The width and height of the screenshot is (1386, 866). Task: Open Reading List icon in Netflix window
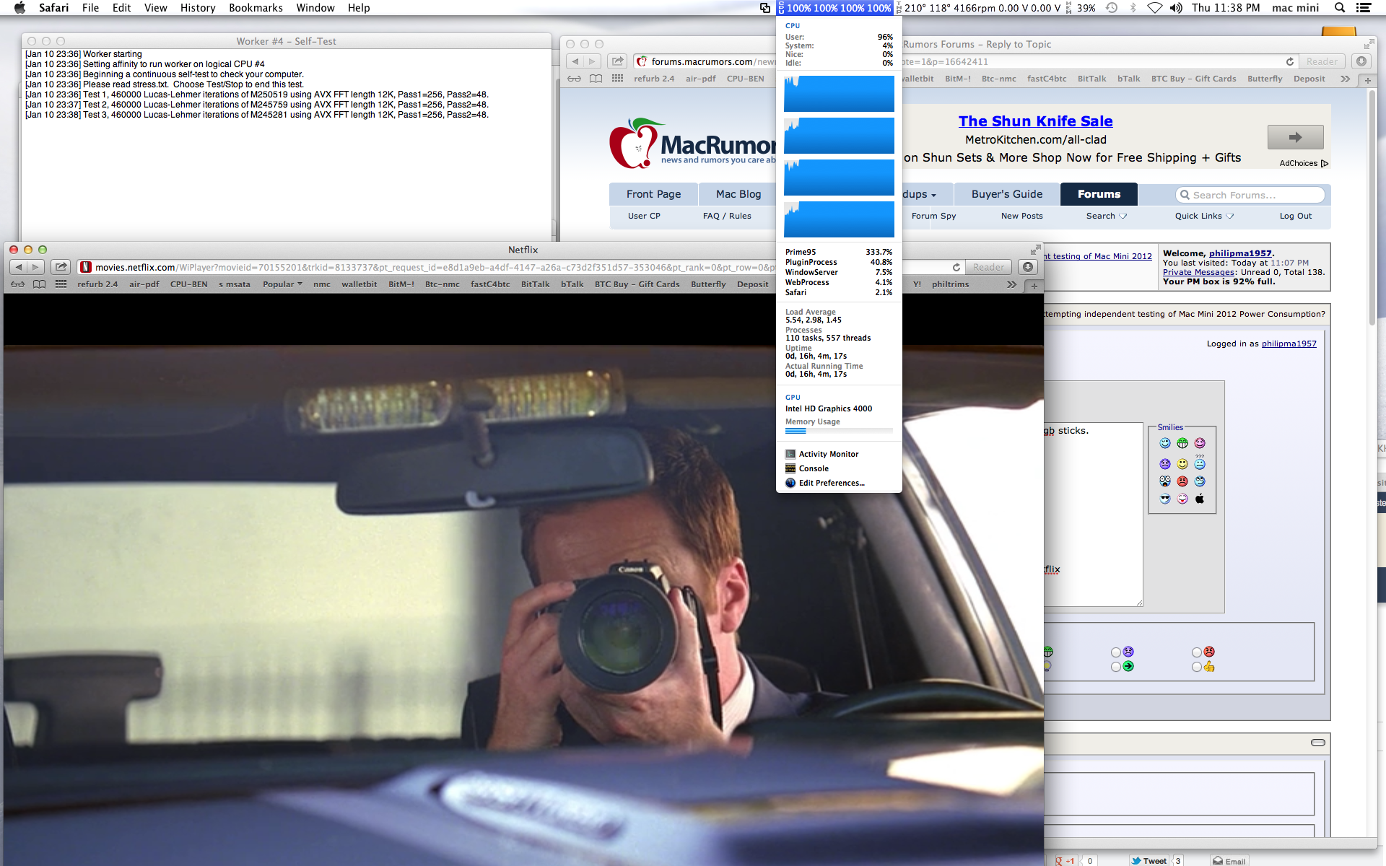(18, 284)
